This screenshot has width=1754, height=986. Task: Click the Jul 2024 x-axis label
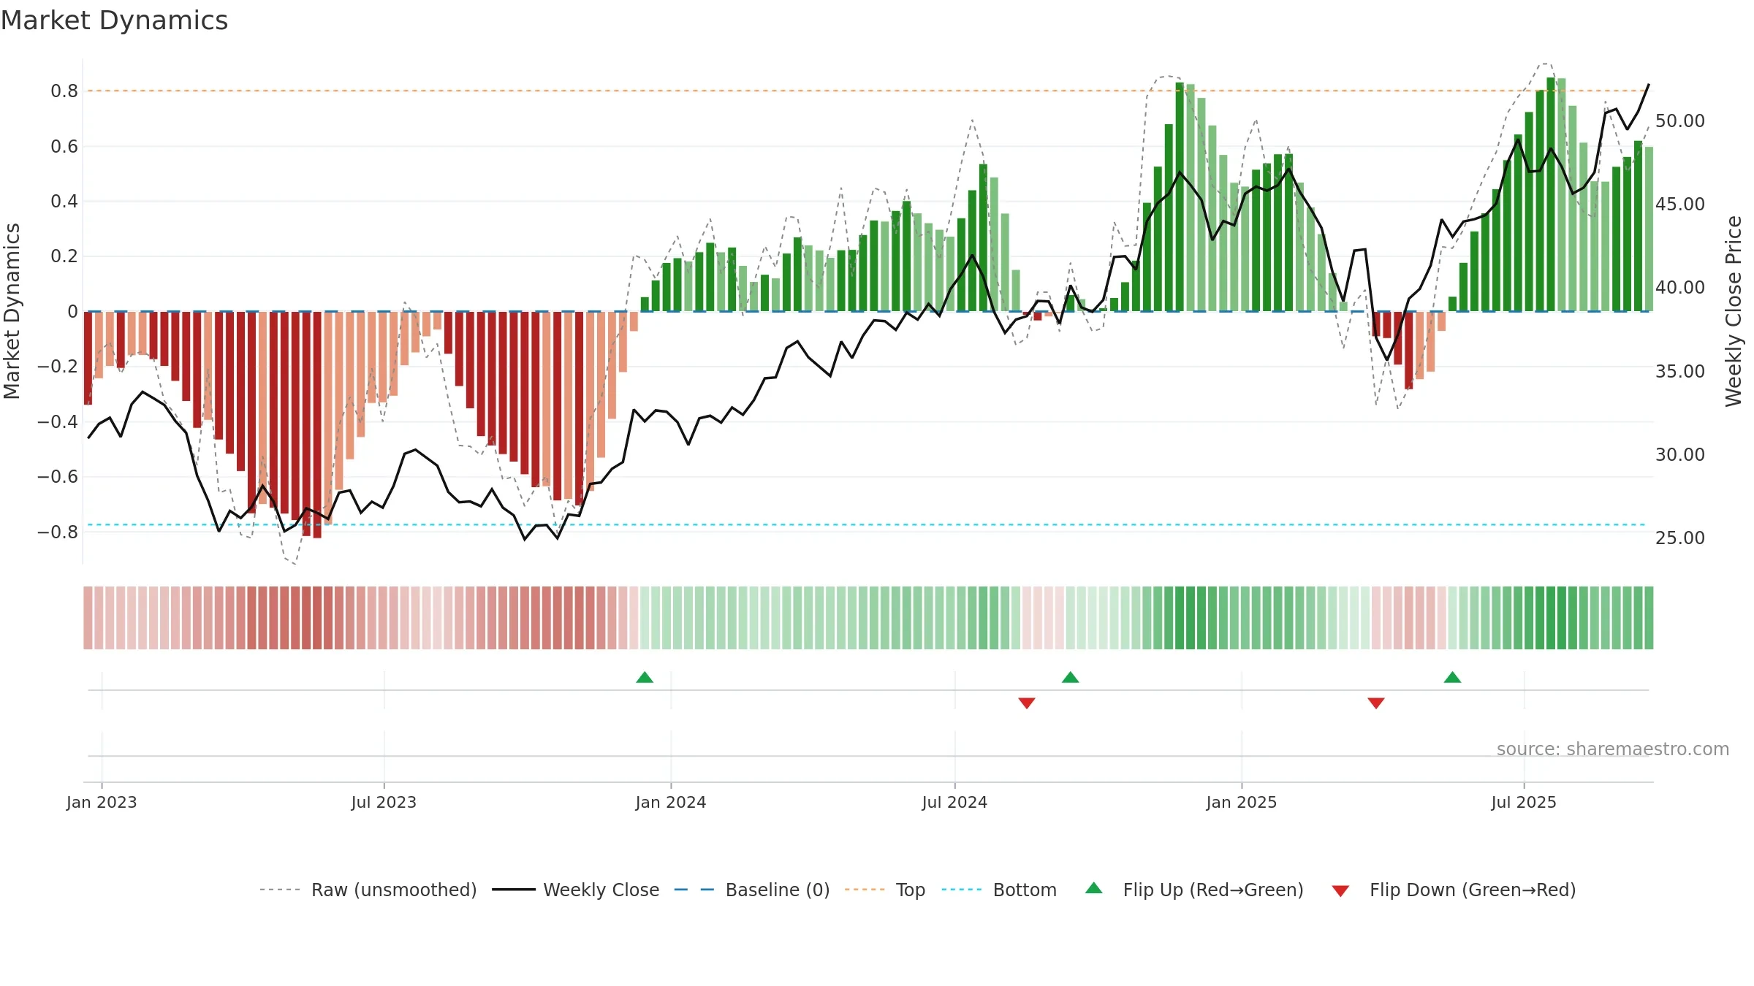(x=954, y=802)
